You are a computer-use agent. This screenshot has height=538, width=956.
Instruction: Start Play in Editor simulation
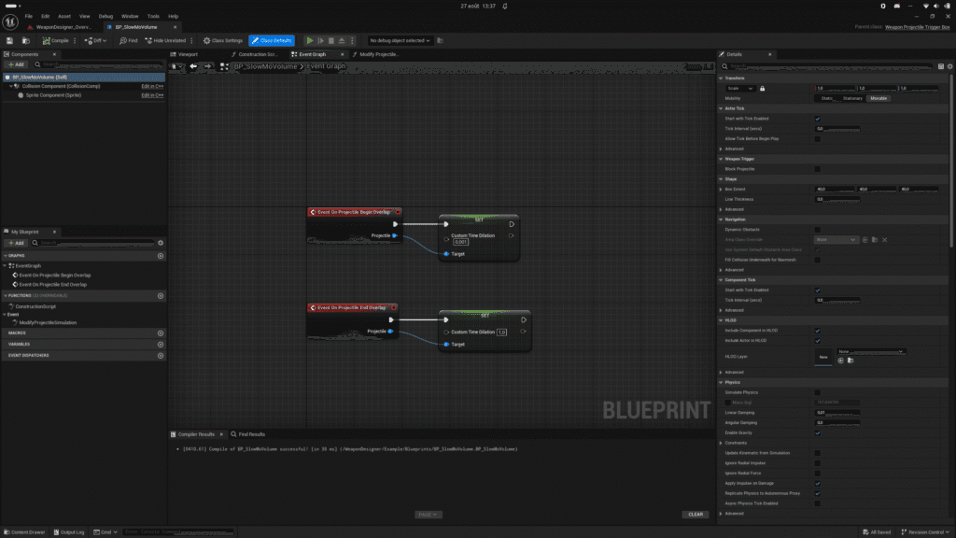pyautogui.click(x=310, y=41)
